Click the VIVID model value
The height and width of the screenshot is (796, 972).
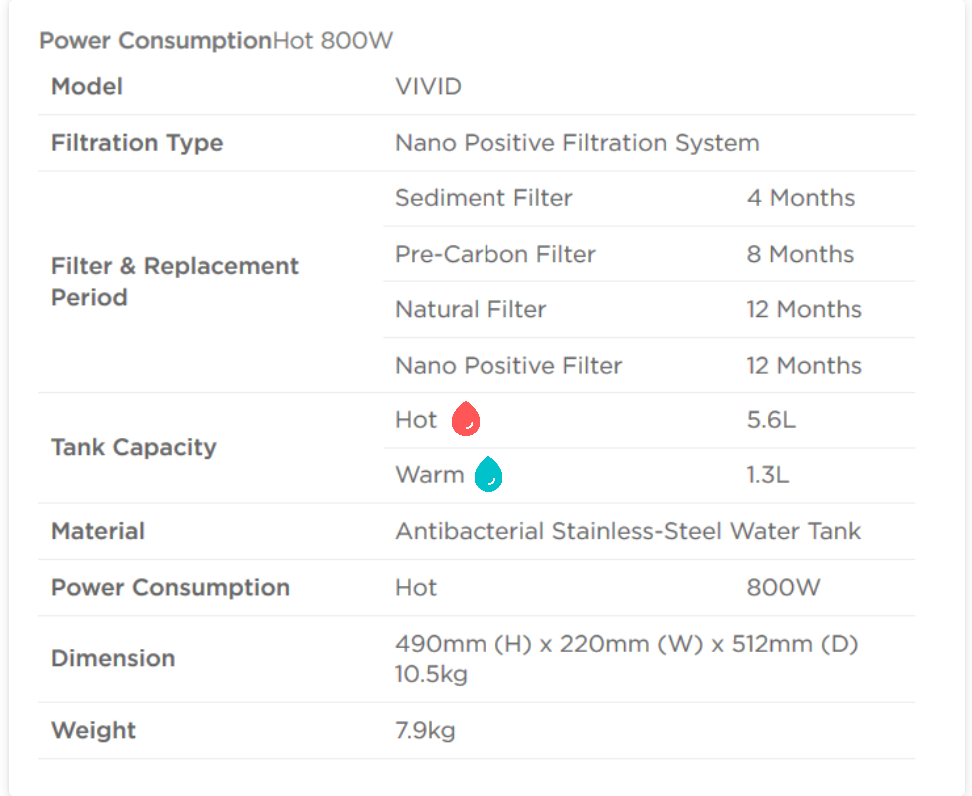point(429,86)
